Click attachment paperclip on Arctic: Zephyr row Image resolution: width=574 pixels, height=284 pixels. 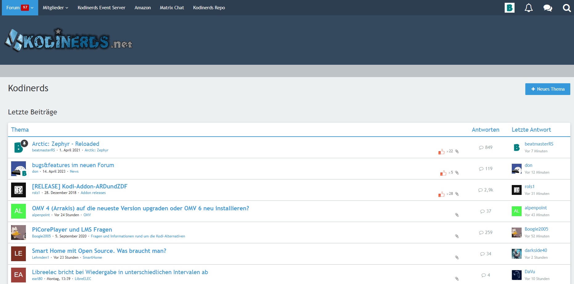tap(457, 151)
